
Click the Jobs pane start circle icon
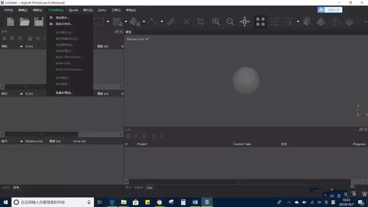(128, 136)
